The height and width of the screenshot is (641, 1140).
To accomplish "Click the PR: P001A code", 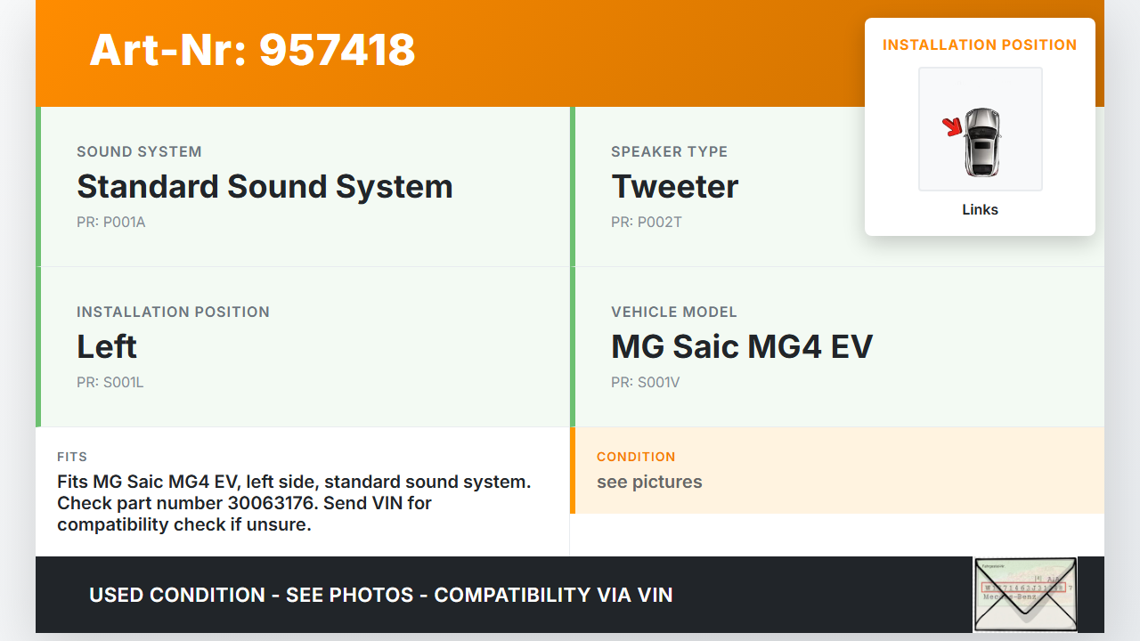I will click(110, 223).
